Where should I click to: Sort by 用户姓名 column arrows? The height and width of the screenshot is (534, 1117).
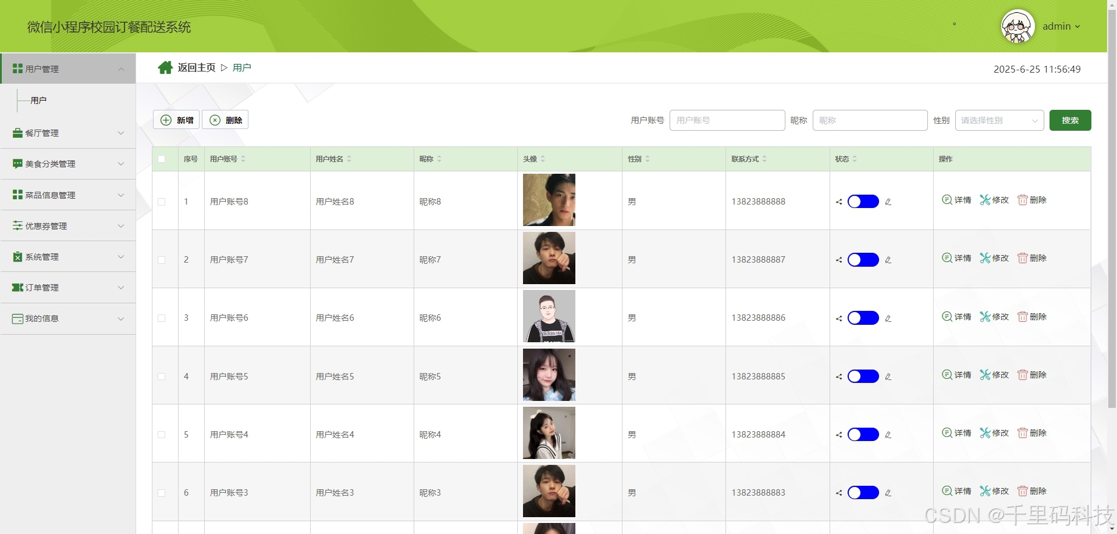pyautogui.click(x=349, y=159)
